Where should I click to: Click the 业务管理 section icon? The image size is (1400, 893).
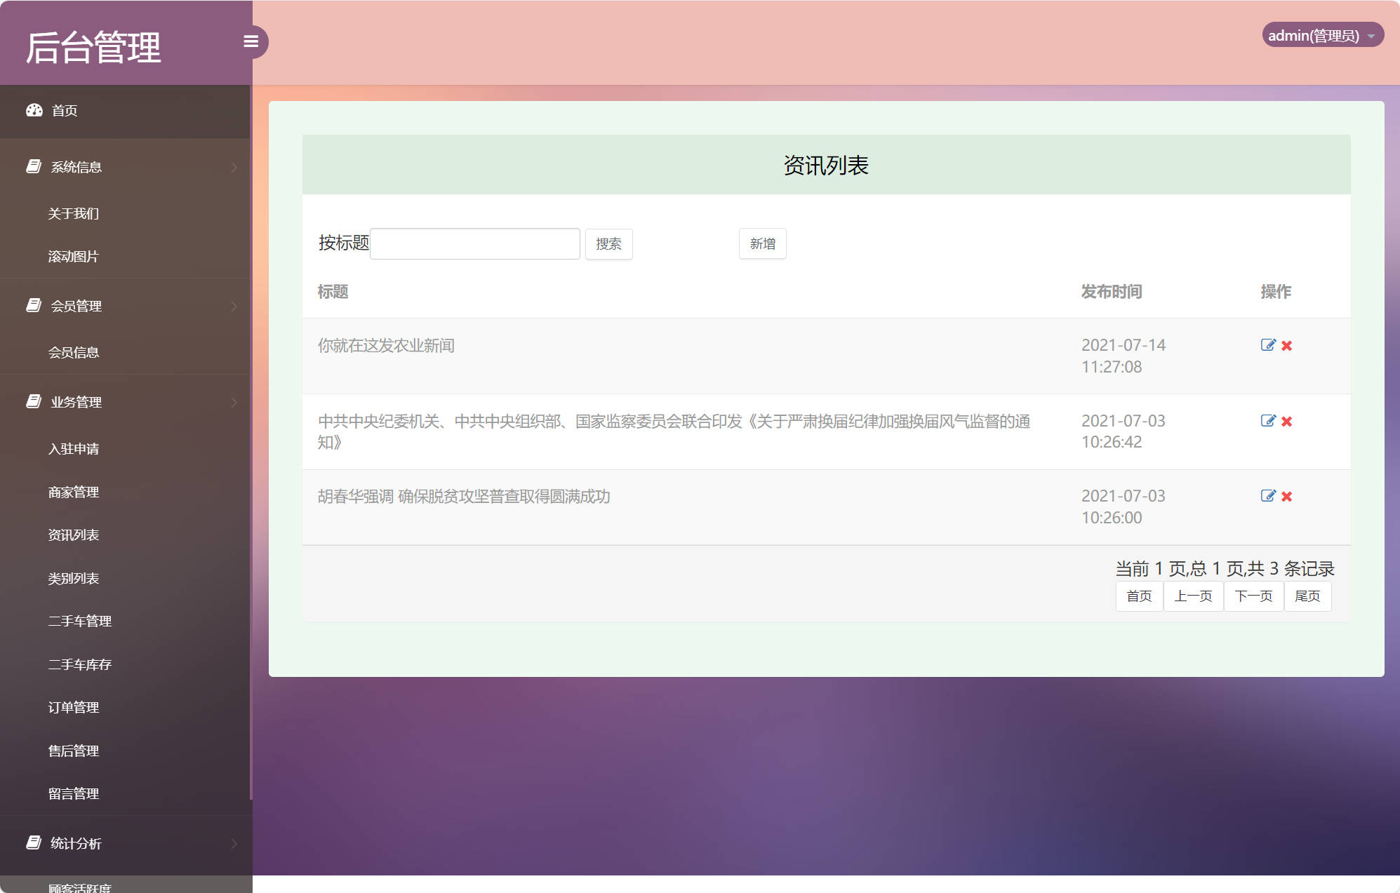[x=33, y=402]
